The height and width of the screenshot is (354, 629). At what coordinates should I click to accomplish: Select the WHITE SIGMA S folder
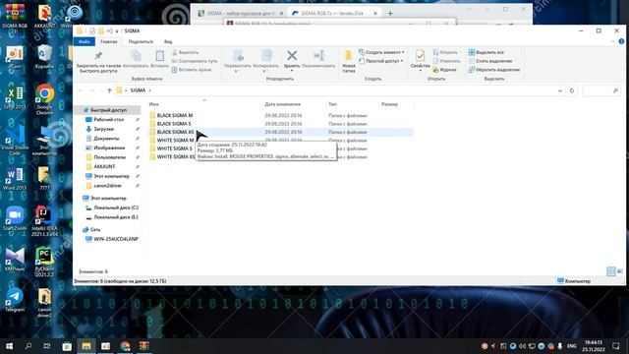coord(175,148)
